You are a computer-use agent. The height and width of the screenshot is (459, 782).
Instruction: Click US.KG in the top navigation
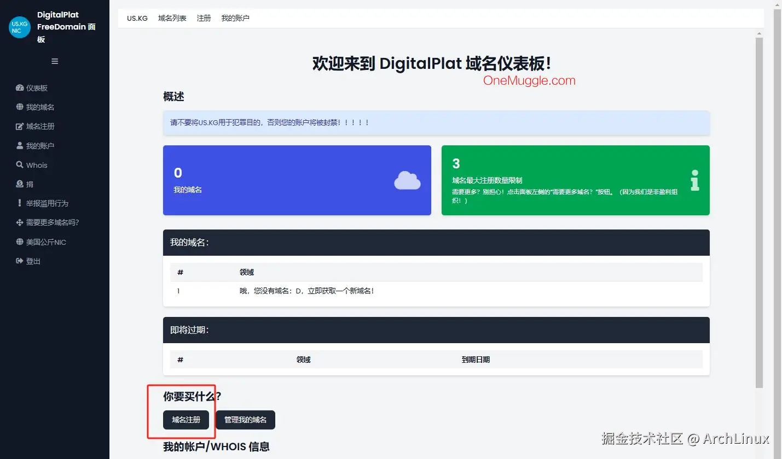[137, 18]
